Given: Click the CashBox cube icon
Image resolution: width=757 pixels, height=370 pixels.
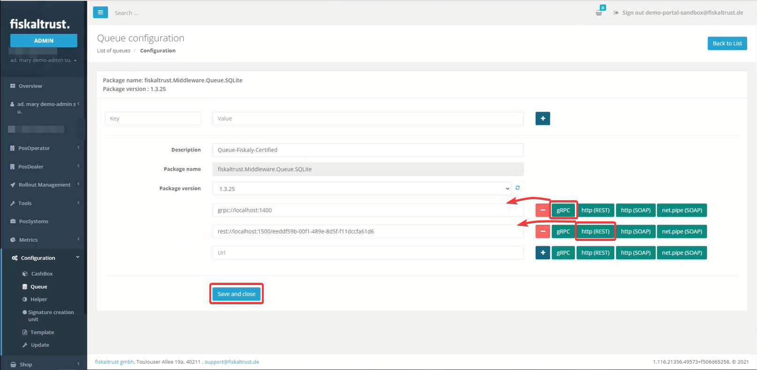Looking at the screenshot, I should click(25, 274).
